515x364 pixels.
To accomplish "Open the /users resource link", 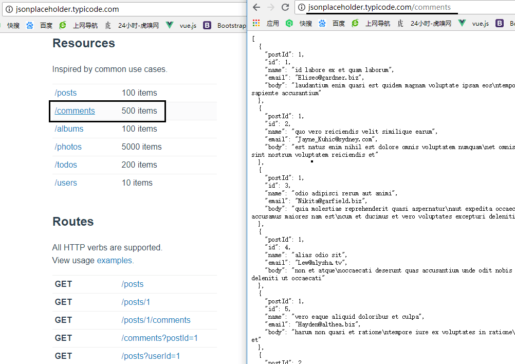I will (66, 183).
